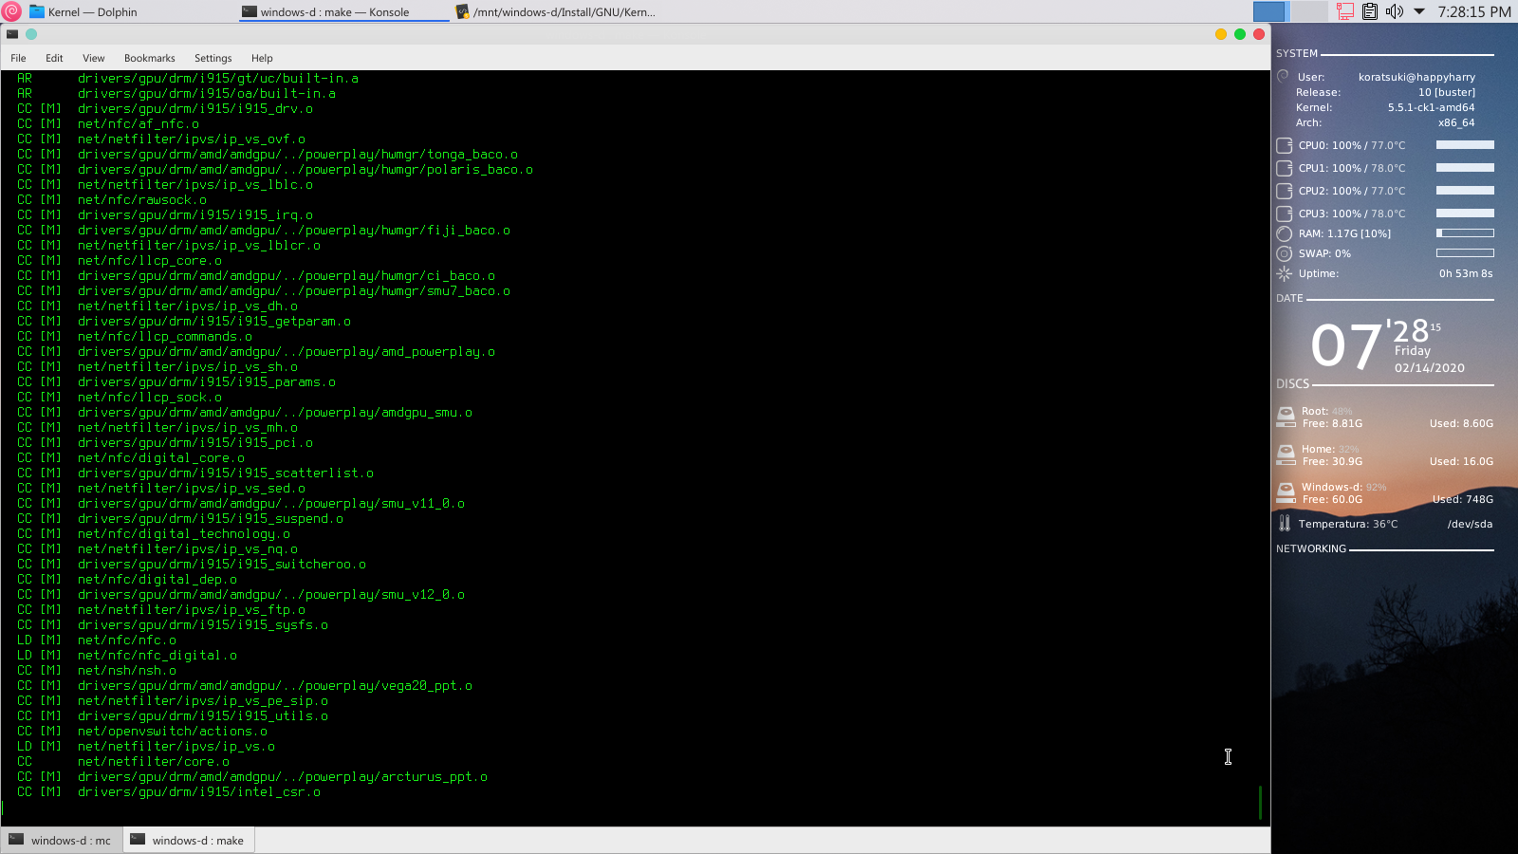Click the green maximize button of Konsole
The height and width of the screenshot is (854, 1518).
point(1240,34)
